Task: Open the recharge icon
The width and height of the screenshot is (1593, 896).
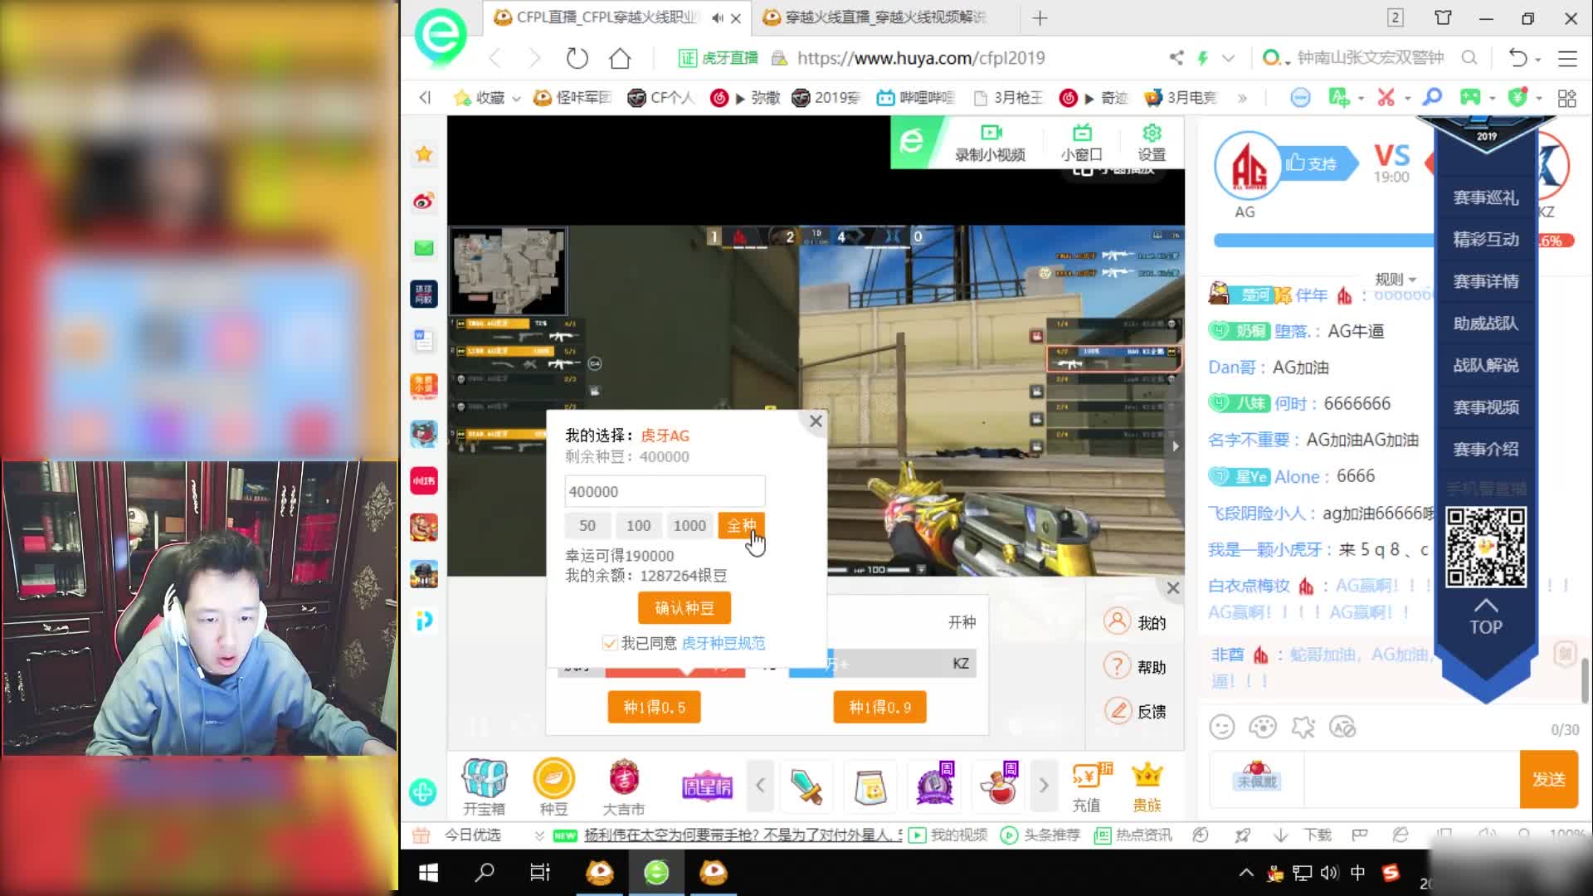Action: (x=1088, y=786)
